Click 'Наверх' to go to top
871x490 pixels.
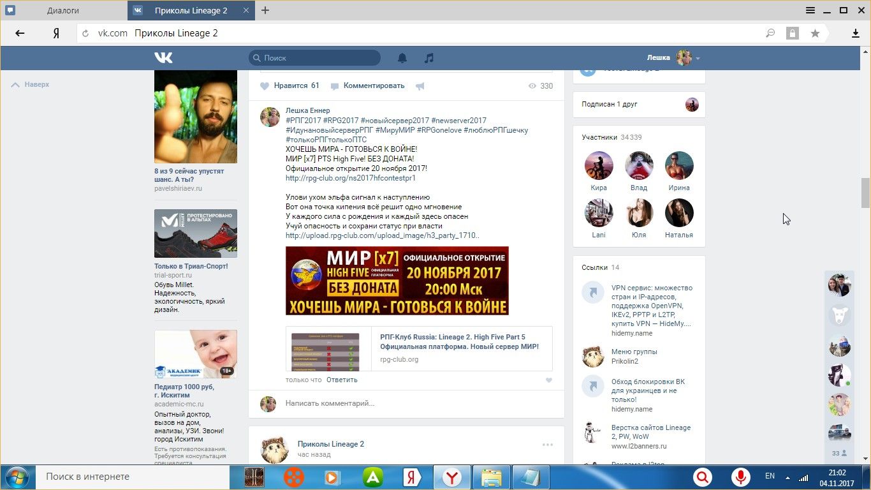(30, 84)
